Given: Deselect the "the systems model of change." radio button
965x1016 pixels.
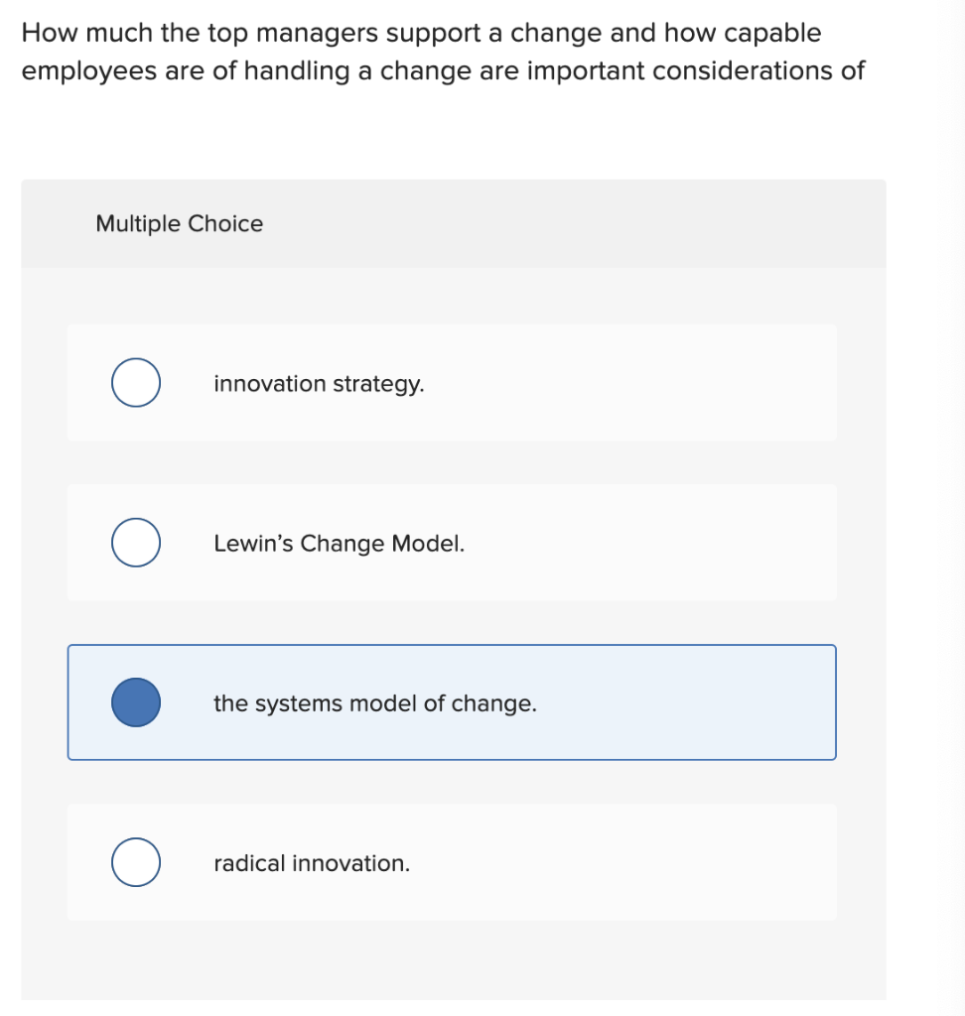Looking at the screenshot, I should tap(135, 702).
